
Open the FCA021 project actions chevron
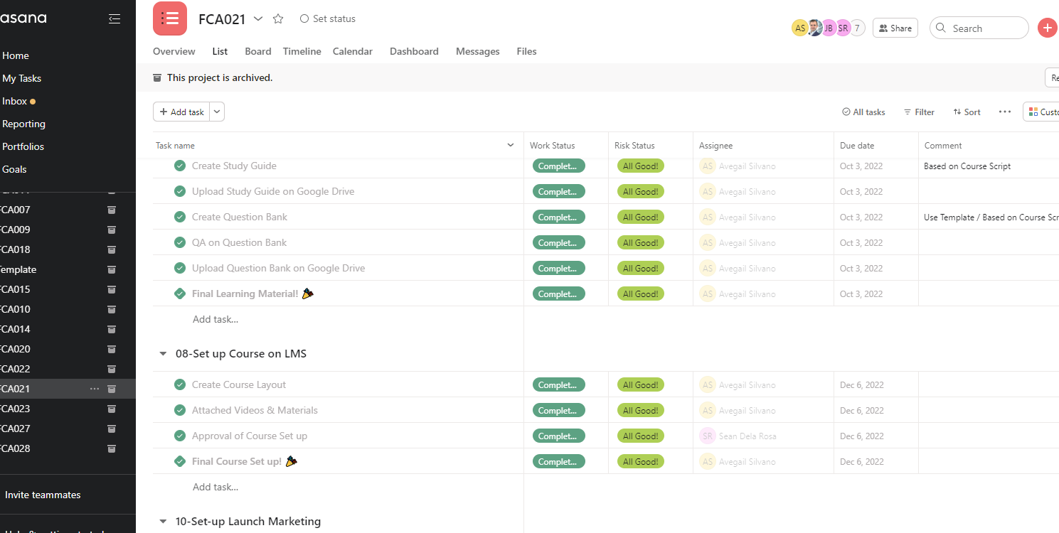coord(258,19)
